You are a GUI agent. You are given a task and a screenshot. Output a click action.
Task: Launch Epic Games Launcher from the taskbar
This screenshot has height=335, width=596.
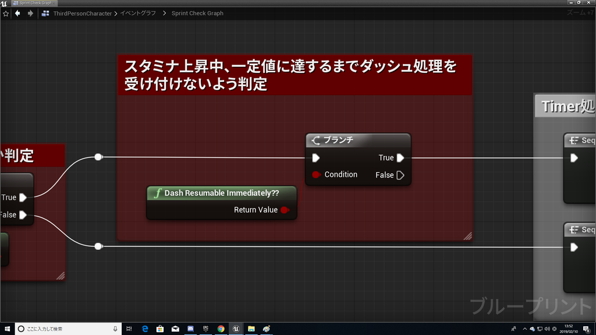205,329
